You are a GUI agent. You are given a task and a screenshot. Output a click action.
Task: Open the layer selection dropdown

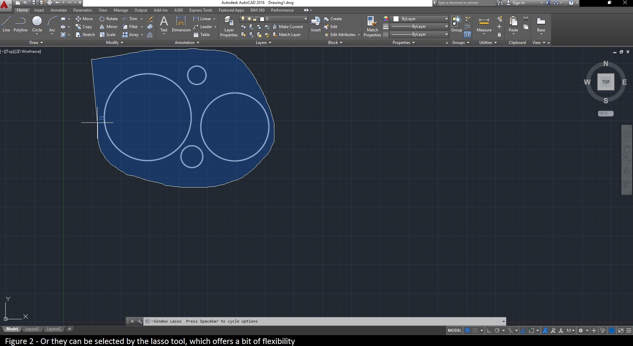[x=305, y=19]
